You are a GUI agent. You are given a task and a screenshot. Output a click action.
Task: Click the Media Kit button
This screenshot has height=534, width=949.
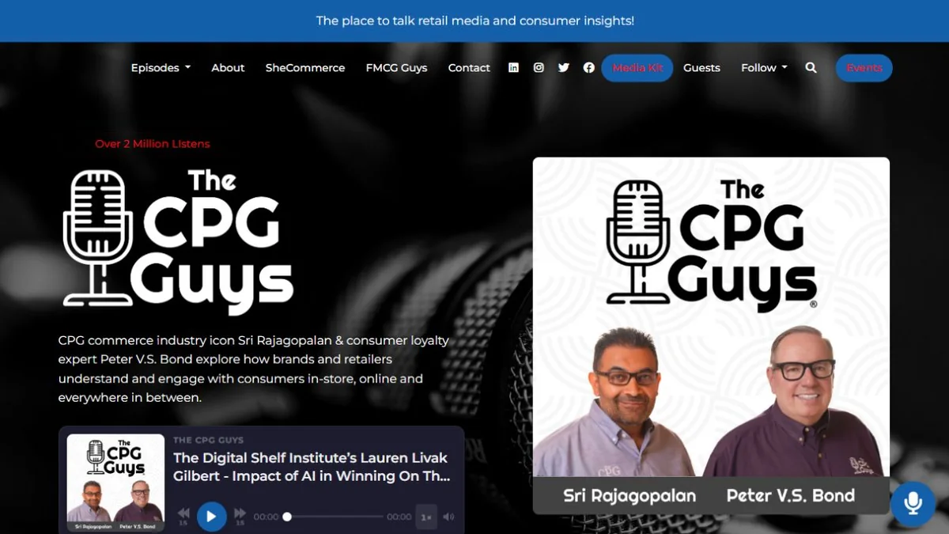tap(637, 68)
